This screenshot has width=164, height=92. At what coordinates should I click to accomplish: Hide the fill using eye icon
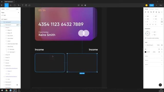click(x=159, y=52)
